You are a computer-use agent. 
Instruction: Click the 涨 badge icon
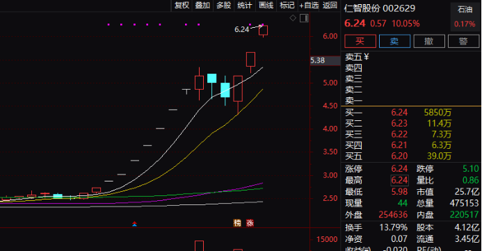(250, 223)
